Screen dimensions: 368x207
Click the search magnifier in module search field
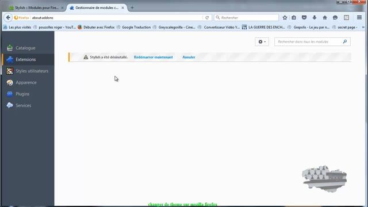(x=345, y=41)
